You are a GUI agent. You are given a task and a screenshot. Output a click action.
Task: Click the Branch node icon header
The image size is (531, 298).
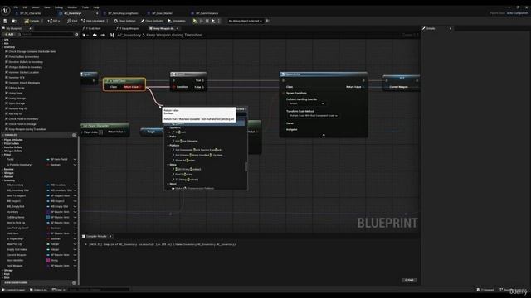pos(173,74)
